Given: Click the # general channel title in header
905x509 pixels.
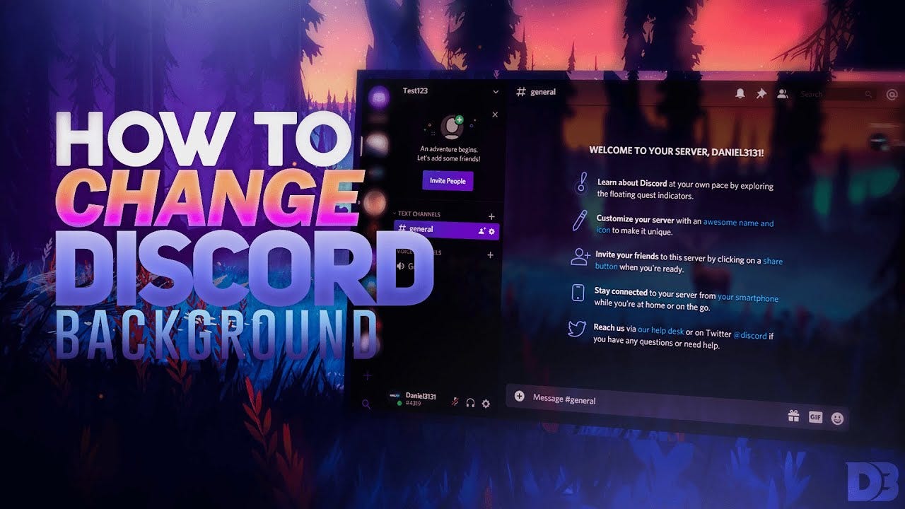Looking at the screenshot, I should 536,92.
